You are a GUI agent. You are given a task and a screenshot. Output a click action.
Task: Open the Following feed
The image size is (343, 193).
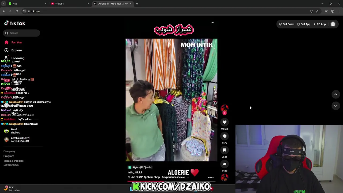14,58
